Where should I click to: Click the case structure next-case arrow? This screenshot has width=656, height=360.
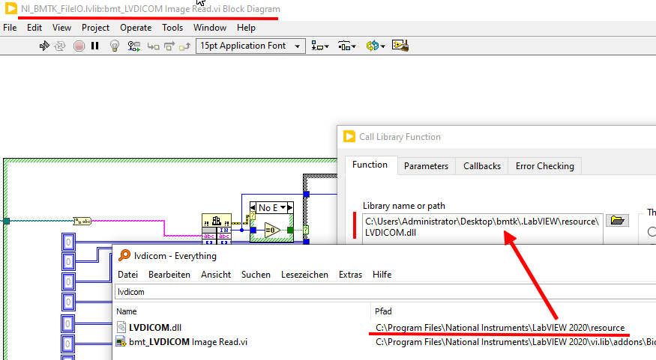point(290,207)
